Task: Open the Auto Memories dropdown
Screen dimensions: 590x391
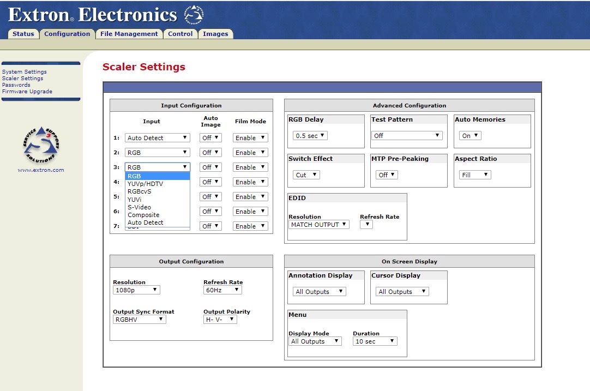Action: (470, 135)
